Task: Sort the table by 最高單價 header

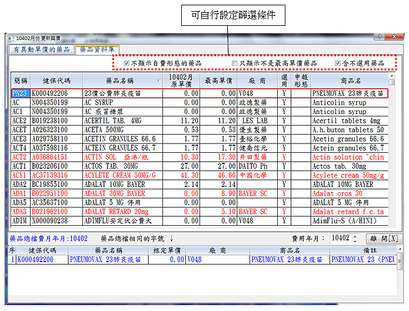Action: coord(218,80)
